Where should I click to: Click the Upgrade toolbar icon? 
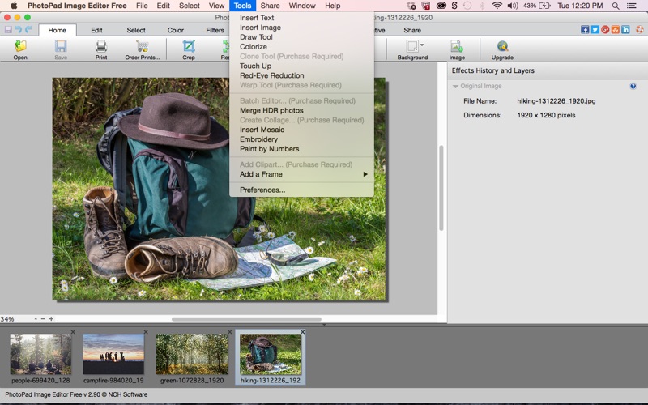(x=502, y=48)
